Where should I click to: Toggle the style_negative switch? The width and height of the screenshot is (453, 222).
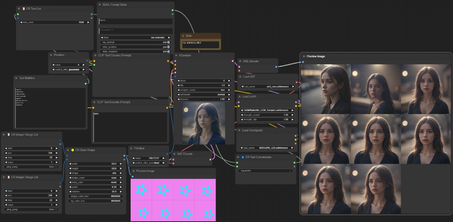(168, 51)
